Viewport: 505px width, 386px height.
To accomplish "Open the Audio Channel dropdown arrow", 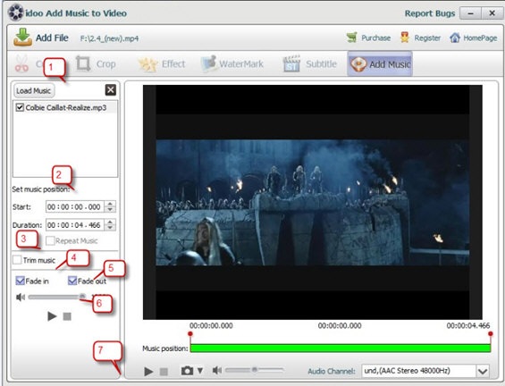I will click(x=483, y=371).
